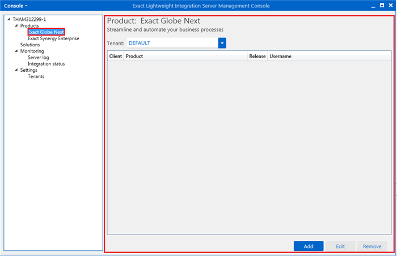The image size is (397, 256).
Task: Open the Server log
Action: [38, 58]
